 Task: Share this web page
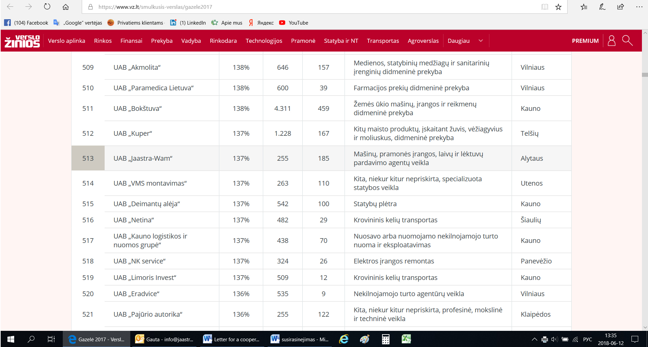pyautogui.click(x=621, y=7)
